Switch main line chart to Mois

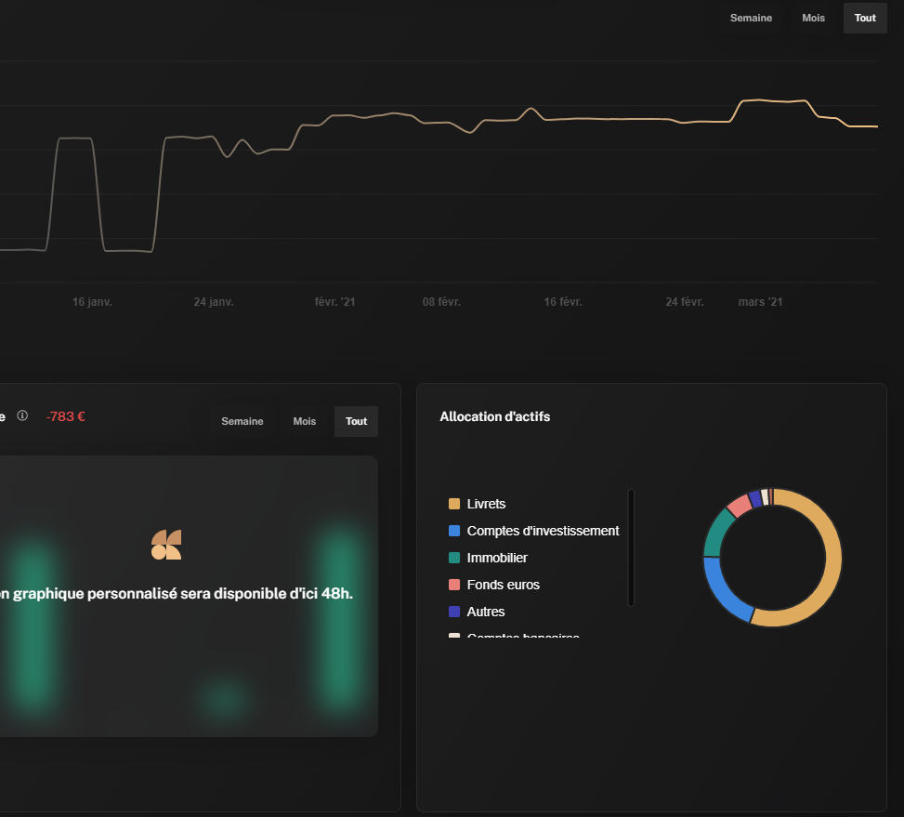click(813, 18)
